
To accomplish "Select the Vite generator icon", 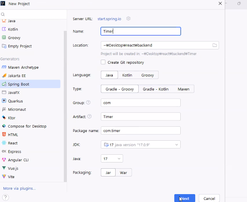I will click(4, 176).
